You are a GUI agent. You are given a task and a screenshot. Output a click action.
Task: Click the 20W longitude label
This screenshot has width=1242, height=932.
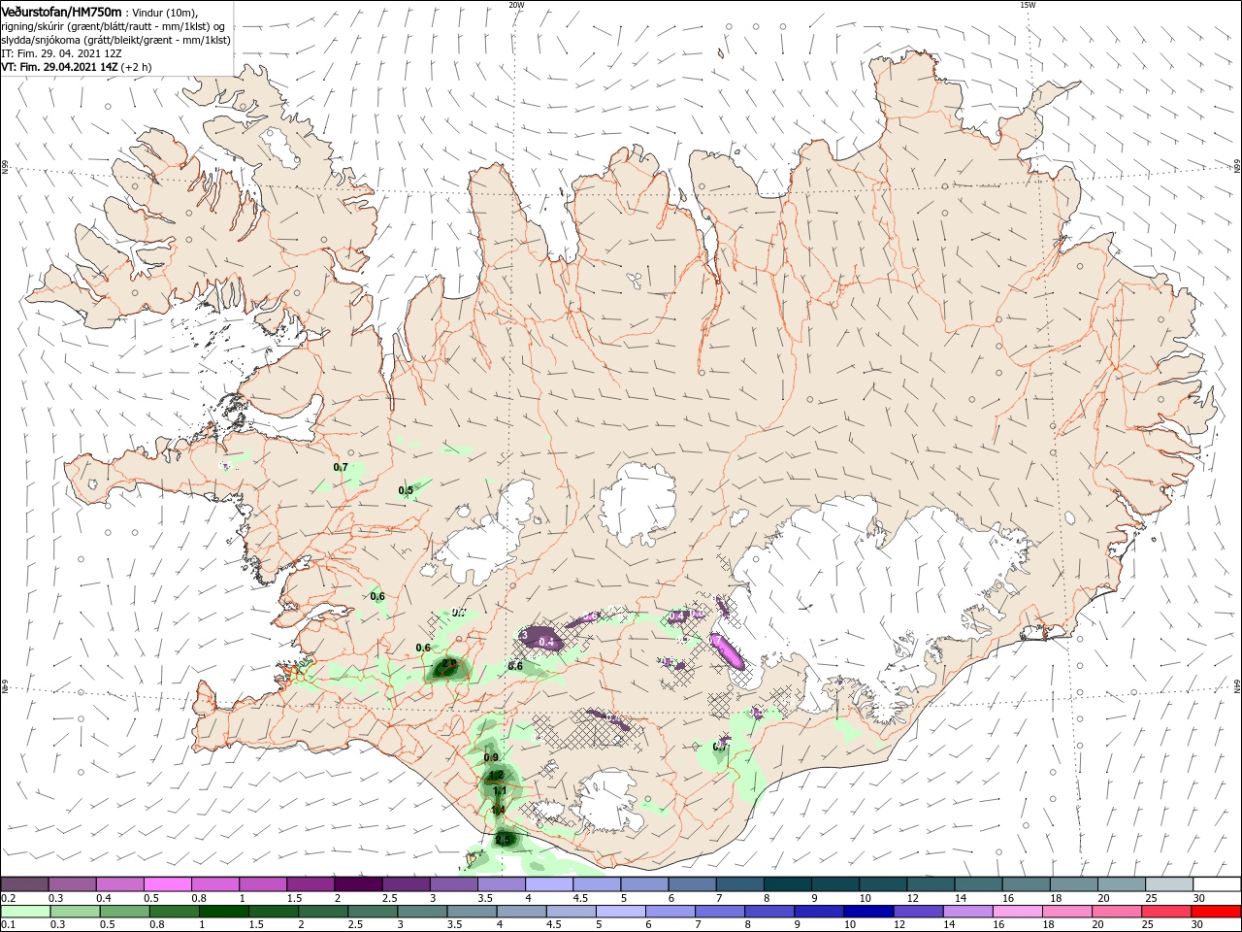point(516,5)
